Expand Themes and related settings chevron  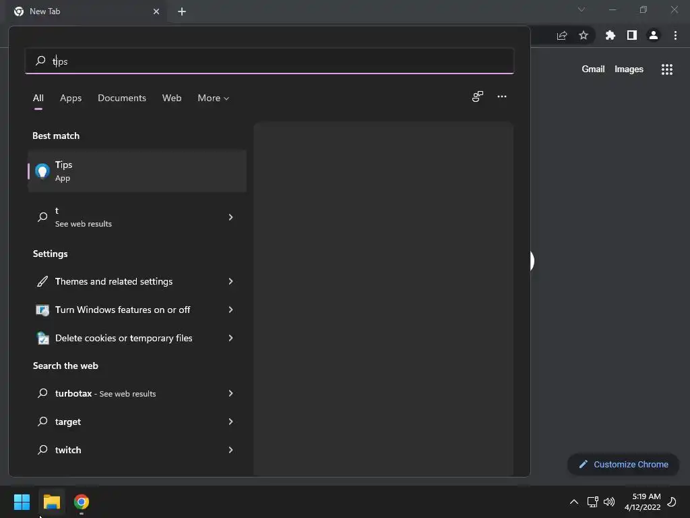230,281
